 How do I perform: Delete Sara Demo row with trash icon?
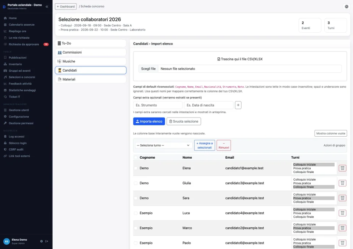pyautogui.click(x=342, y=198)
